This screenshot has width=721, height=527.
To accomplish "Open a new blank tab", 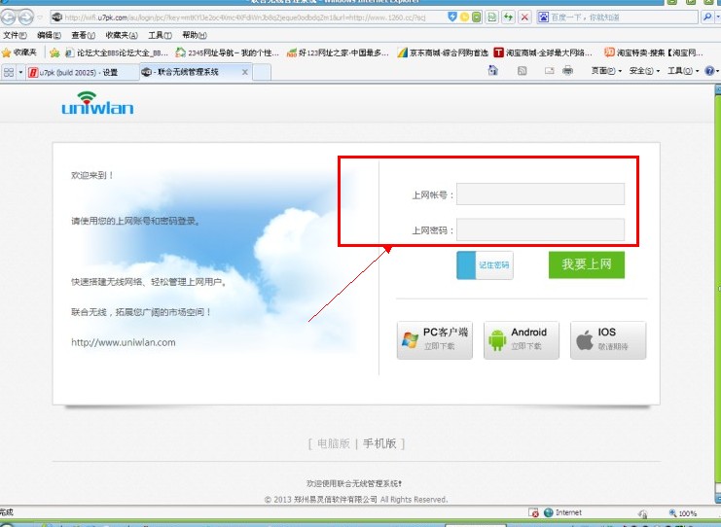I will pos(262,72).
